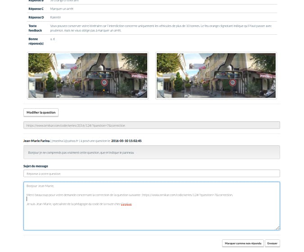Click the Je suis Jean-Marie line in reply
The width and height of the screenshot is (304, 252).
coord(79,204)
